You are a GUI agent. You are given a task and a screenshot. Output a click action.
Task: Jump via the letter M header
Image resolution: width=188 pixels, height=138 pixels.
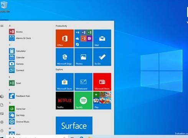point(10,128)
